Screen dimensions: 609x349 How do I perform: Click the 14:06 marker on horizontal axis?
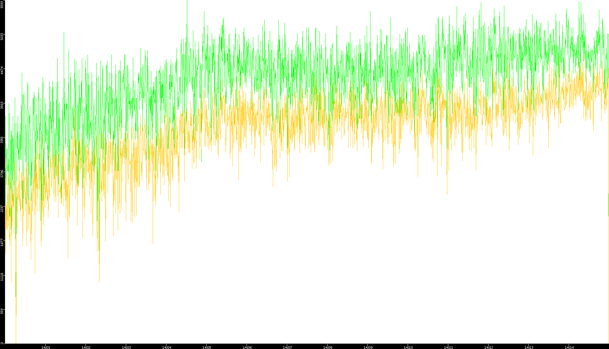(247, 347)
